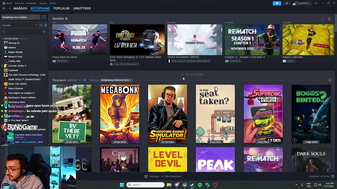337x189 pixels.
Task: Open Chrome from the taskbar
Action: (184, 185)
